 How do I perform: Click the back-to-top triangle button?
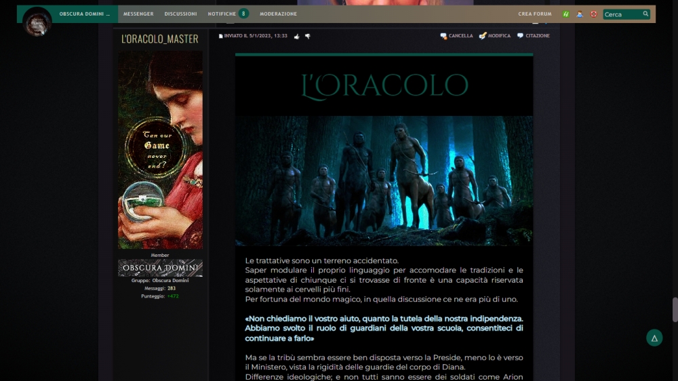(x=654, y=338)
